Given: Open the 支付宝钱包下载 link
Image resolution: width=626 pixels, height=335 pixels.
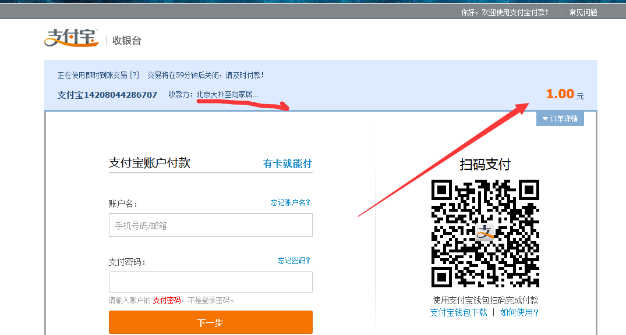Looking at the screenshot, I should pyautogui.click(x=458, y=313).
